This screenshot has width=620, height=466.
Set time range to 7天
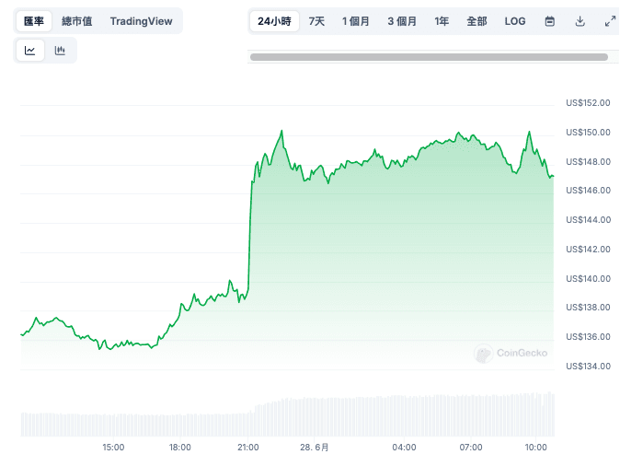(x=316, y=21)
